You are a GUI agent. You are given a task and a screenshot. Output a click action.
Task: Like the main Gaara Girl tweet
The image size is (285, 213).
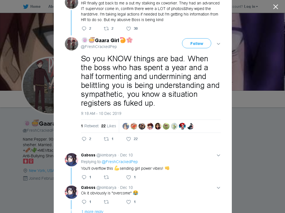pyautogui.click(x=129, y=139)
